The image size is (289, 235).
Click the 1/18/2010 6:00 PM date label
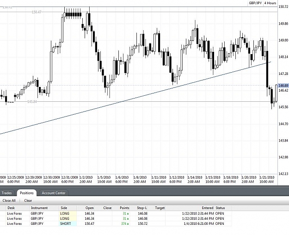pyautogui.click(x=231, y=179)
